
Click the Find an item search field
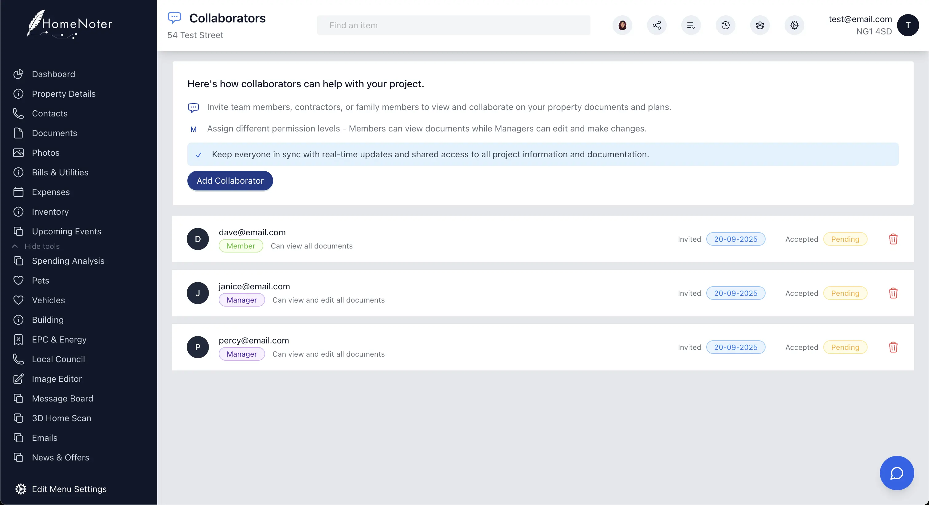tap(453, 25)
